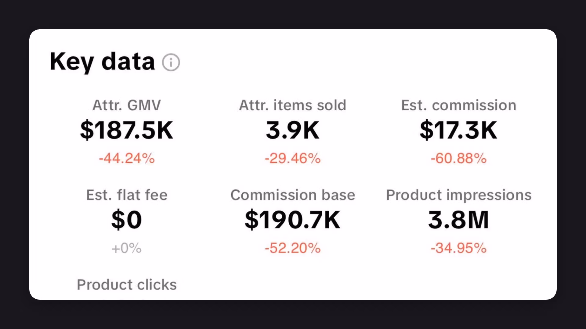This screenshot has height=329, width=586.
Task: Click the $0 flat fee value
Action: pos(127,220)
